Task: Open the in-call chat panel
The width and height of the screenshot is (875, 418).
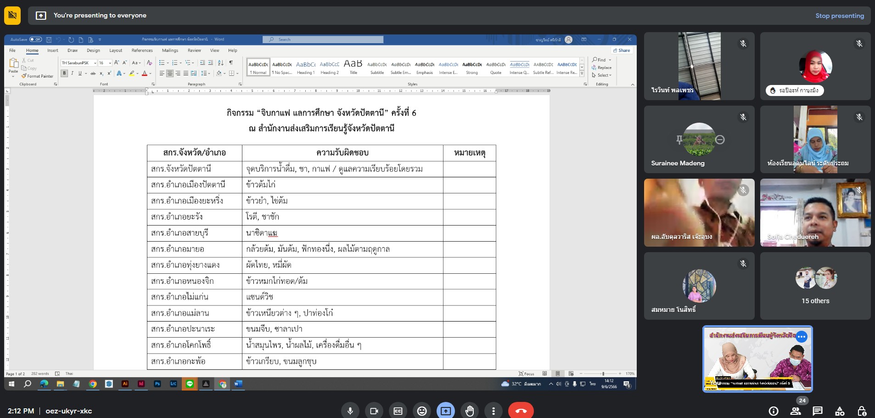Action: (817, 411)
